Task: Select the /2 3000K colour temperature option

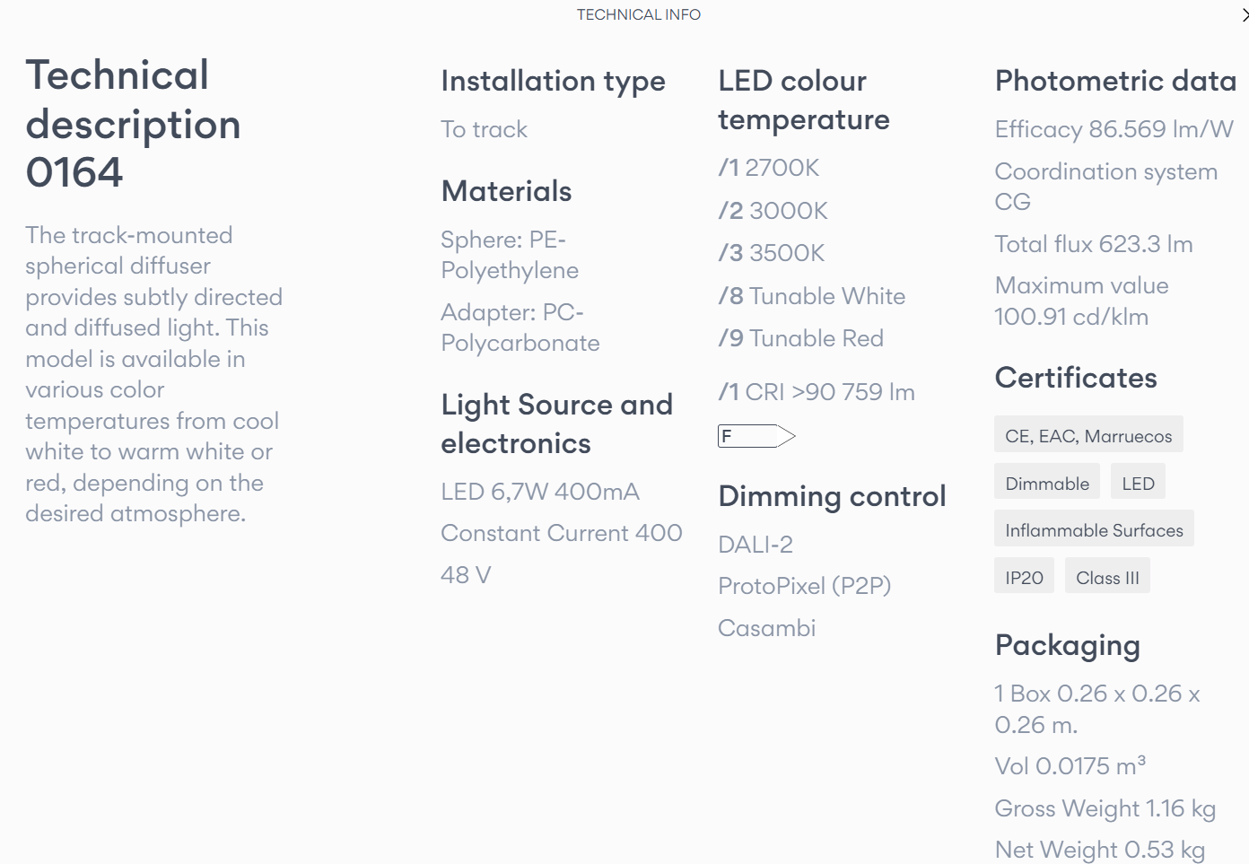Action: click(773, 211)
